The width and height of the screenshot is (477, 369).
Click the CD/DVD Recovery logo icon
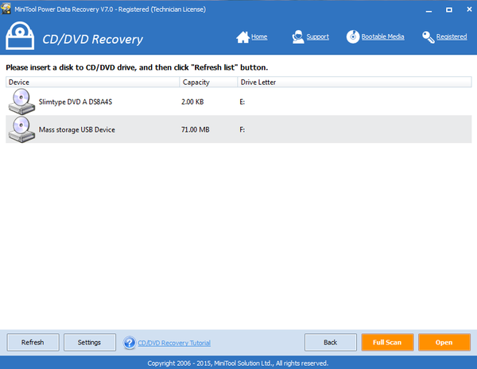(x=20, y=36)
